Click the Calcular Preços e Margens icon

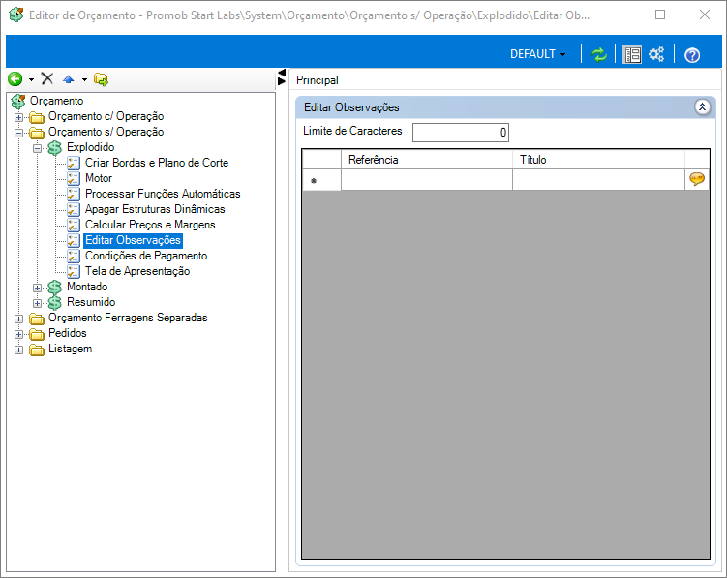point(74,225)
